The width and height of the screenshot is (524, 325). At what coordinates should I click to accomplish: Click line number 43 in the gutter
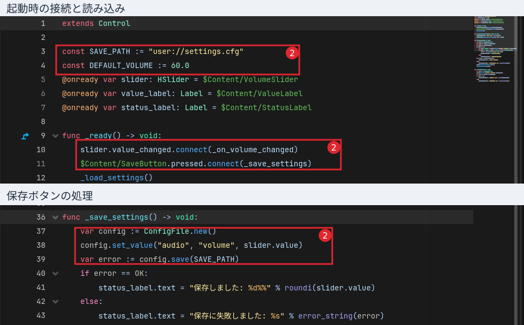[x=41, y=315]
